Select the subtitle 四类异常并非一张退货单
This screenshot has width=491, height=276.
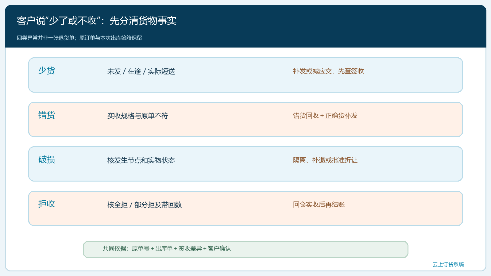pyautogui.click(x=46, y=38)
